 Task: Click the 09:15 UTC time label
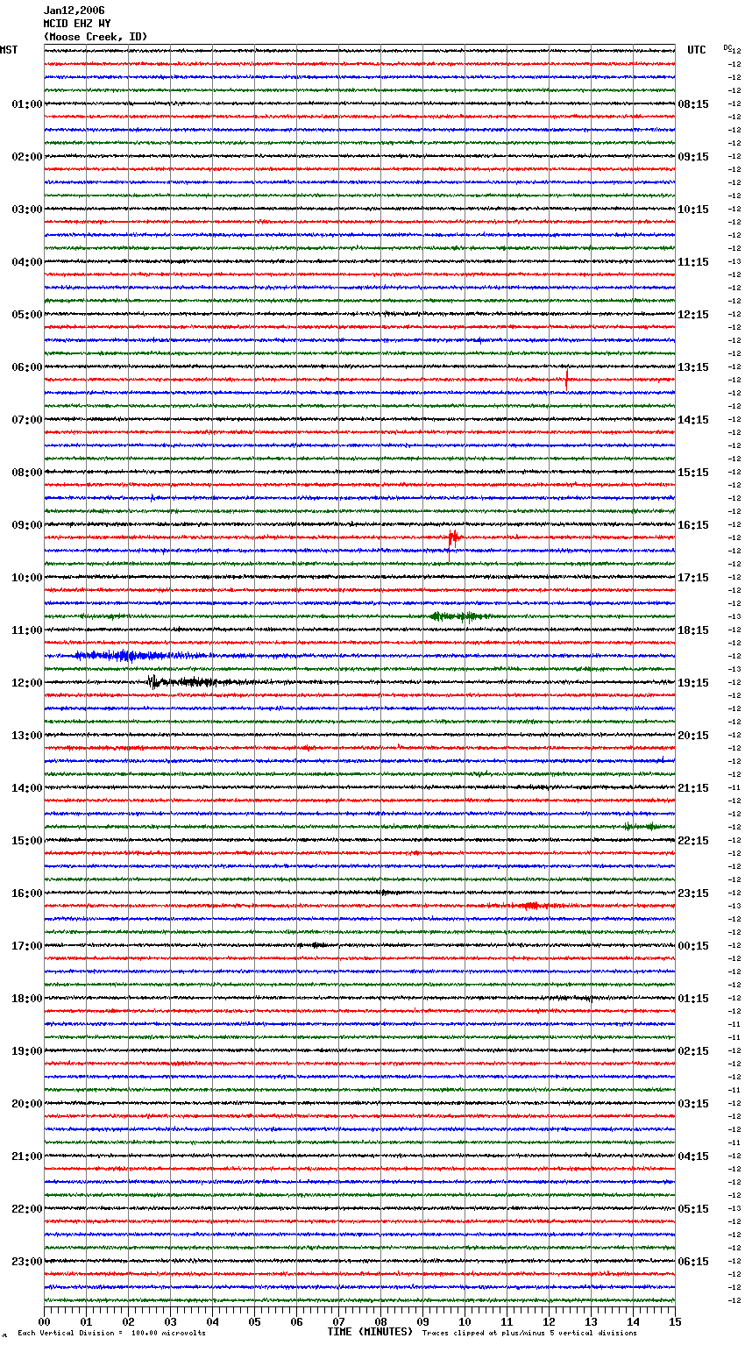coord(693,157)
